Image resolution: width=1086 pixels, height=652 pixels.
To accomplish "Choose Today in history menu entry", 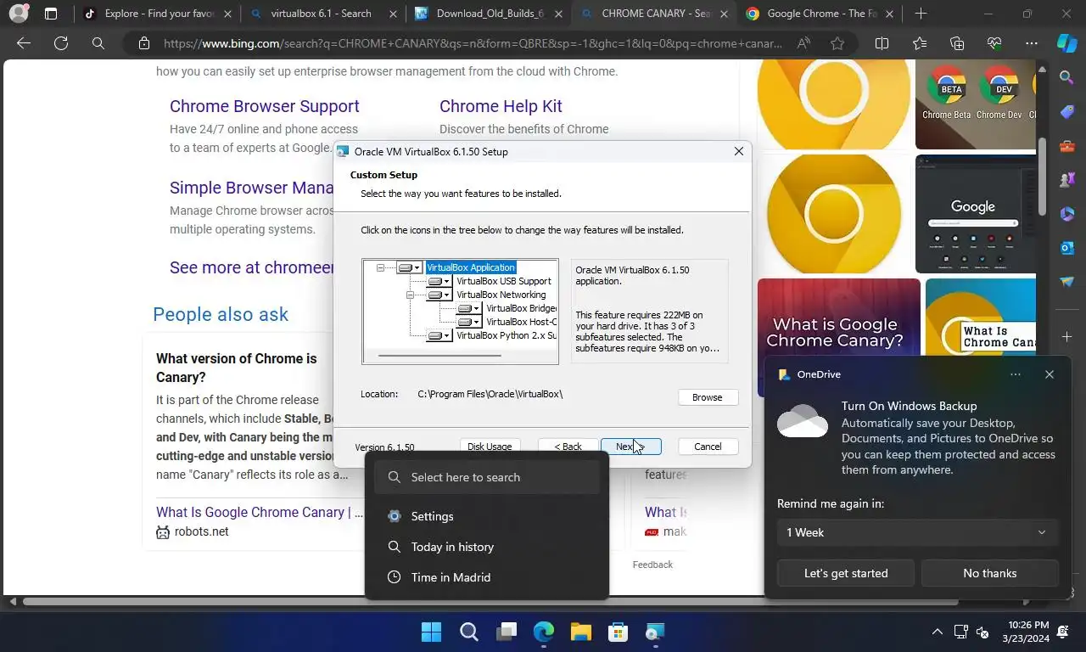I will pyautogui.click(x=487, y=547).
